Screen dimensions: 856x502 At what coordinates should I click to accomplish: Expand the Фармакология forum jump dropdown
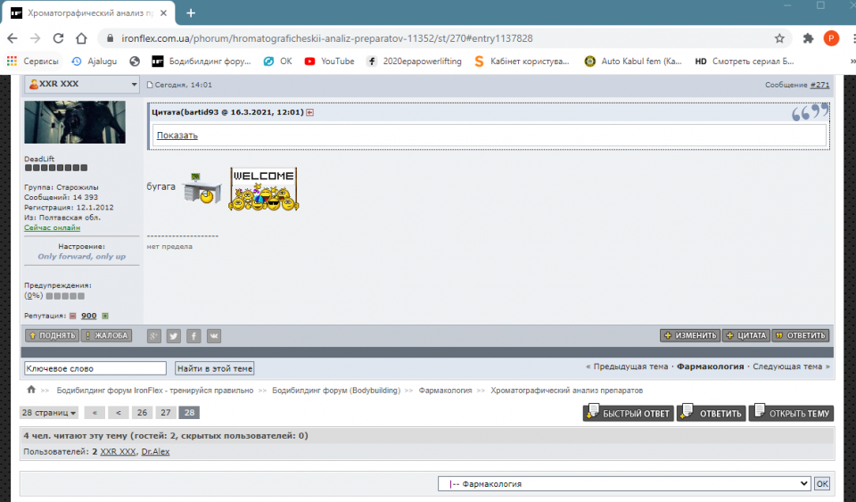click(x=624, y=483)
